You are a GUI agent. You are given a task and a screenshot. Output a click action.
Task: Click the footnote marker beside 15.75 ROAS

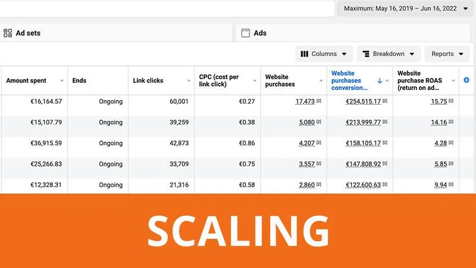point(451,101)
